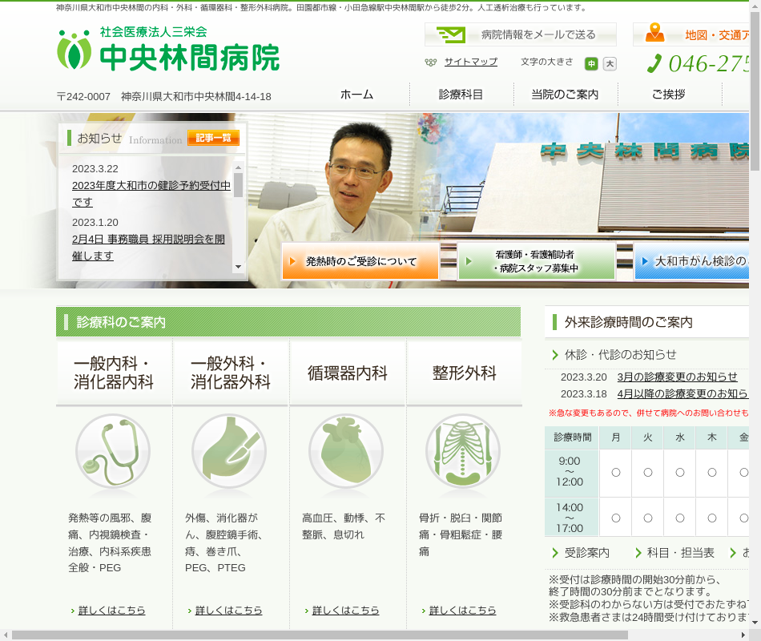Click the 水 column header cell
Viewport: 761px width, 641px height.
click(679, 437)
